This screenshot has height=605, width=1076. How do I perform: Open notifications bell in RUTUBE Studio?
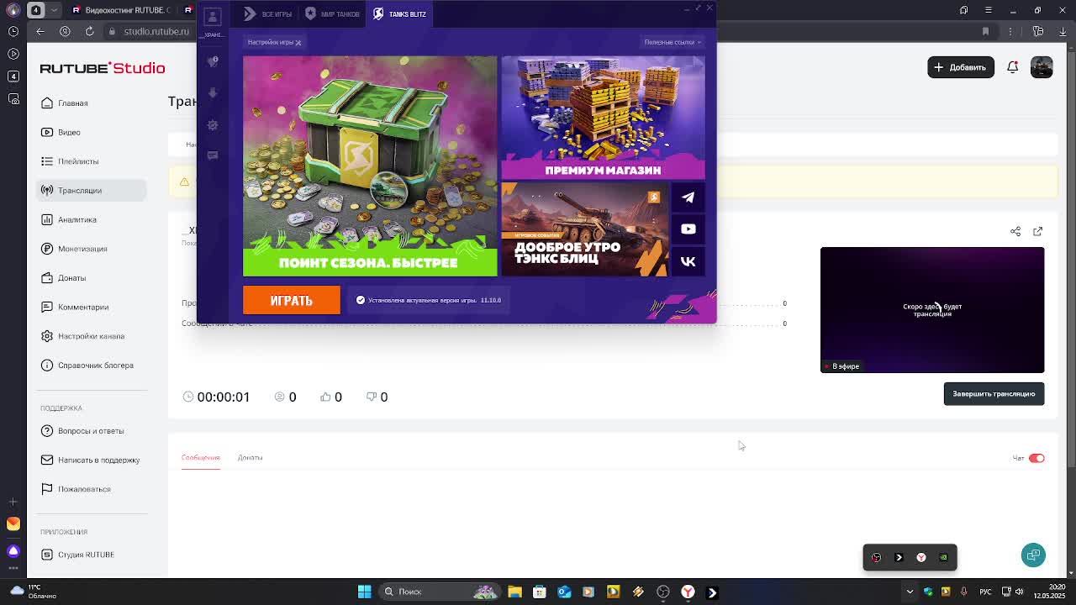[x=1013, y=67]
